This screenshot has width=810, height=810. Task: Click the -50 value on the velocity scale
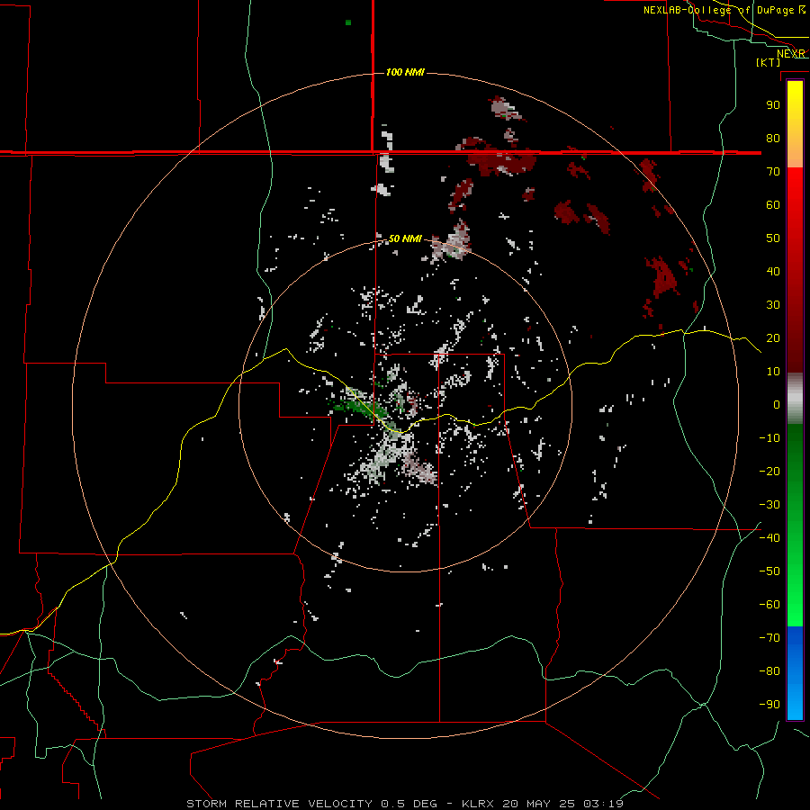click(x=769, y=571)
